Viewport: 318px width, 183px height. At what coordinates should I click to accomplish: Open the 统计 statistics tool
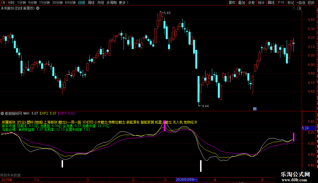pyautogui.click(x=261, y=3)
